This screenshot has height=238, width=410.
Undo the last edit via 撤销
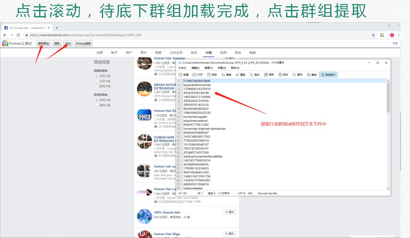click(x=226, y=74)
